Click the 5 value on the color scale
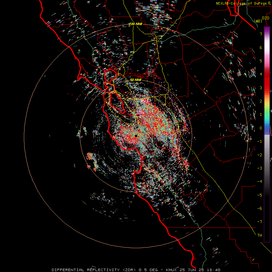Viewport: 272px width, 272px height. click(261, 61)
